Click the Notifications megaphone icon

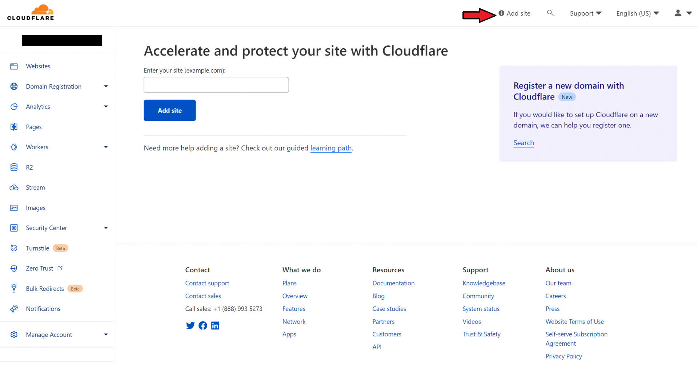(x=14, y=309)
